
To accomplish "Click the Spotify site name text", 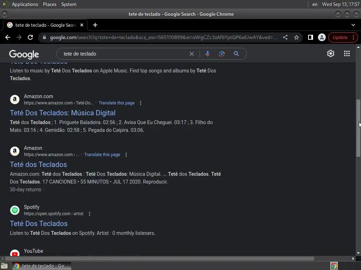I will pyautogui.click(x=31, y=207).
